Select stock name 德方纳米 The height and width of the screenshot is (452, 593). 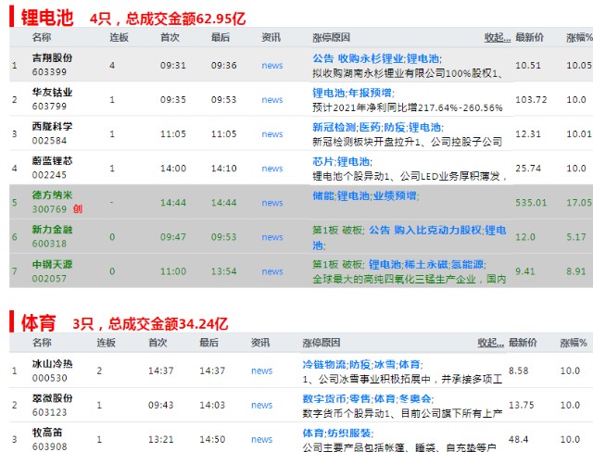click(x=52, y=195)
